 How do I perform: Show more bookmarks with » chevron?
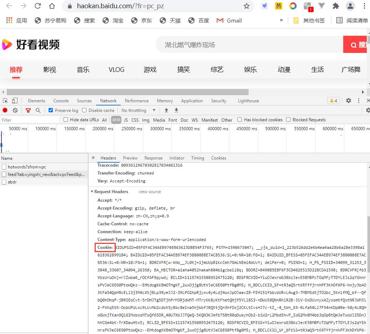281,20
